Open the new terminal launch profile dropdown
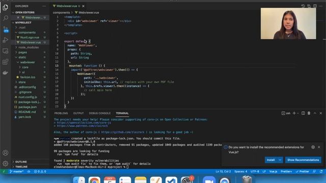The height and width of the screenshot is (183, 326). [297, 113]
